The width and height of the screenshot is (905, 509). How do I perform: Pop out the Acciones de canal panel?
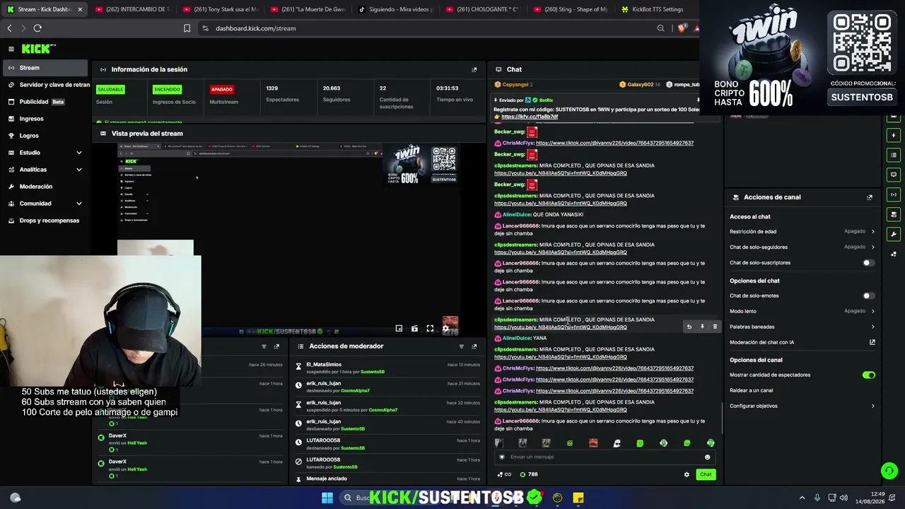click(870, 197)
